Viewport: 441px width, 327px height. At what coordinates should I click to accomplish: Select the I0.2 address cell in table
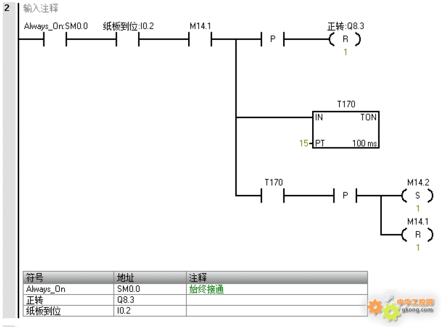point(150,311)
